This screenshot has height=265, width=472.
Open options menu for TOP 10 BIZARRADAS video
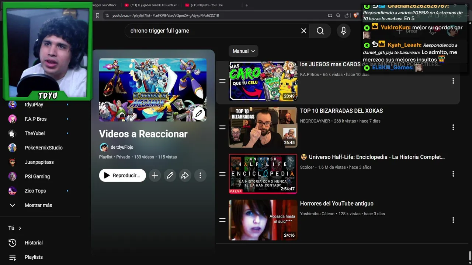(453, 127)
